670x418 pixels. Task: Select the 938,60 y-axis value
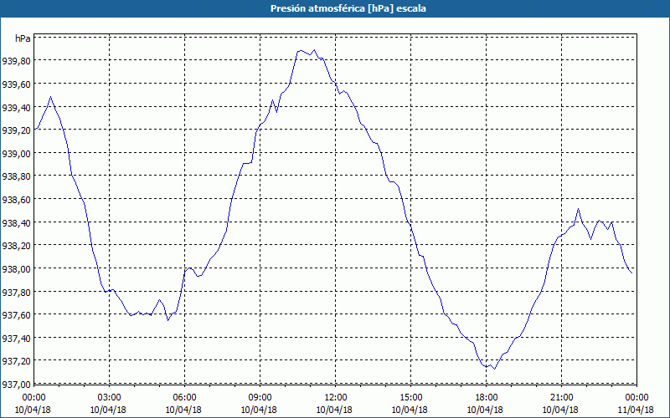pos(16,200)
